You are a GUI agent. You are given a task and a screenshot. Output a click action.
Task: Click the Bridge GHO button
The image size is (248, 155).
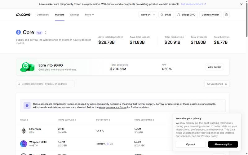tap(186, 15)
